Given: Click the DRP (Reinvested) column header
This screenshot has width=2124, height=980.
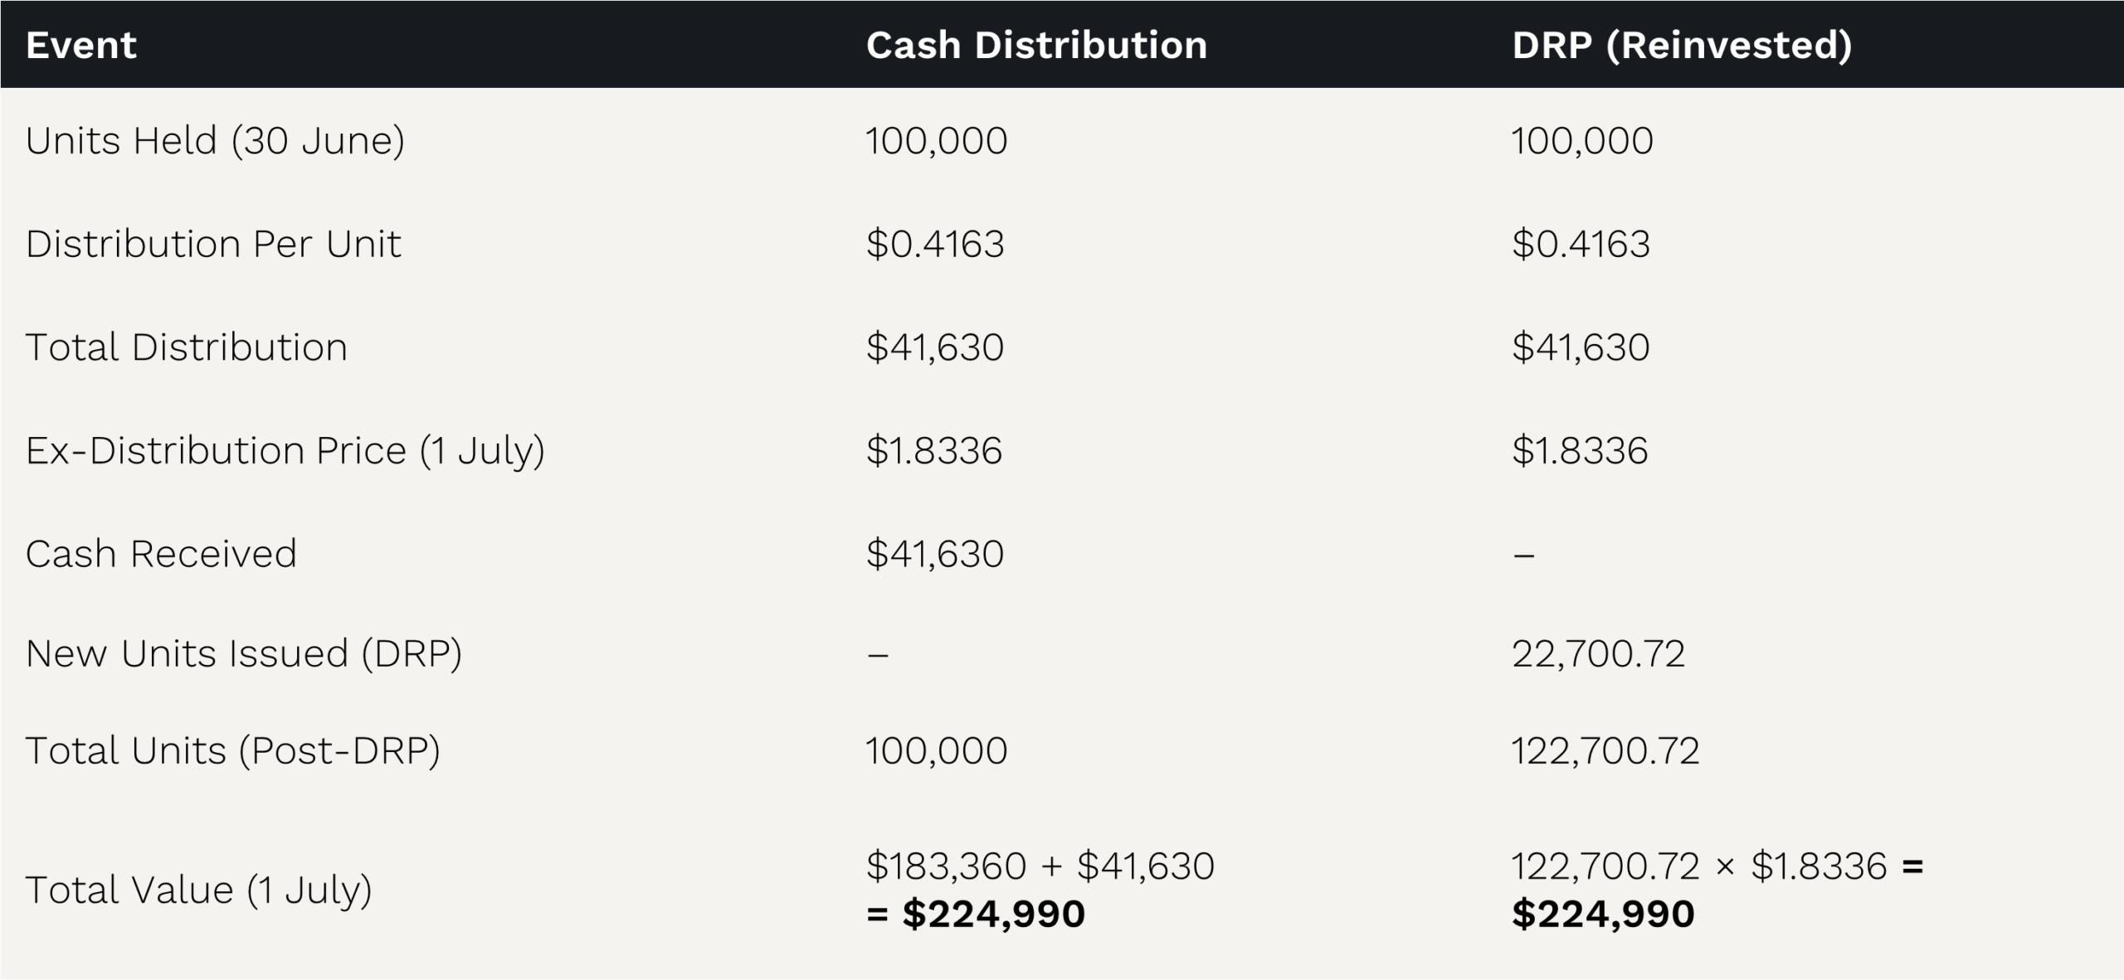Looking at the screenshot, I should coord(1682,46).
